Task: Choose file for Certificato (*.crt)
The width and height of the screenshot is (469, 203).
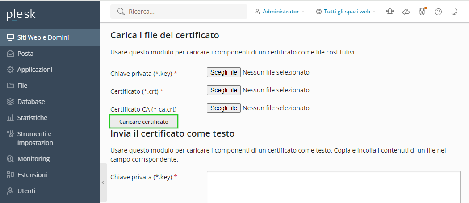Action: 224,90
